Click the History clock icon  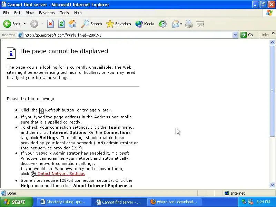click(x=162, y=24)
